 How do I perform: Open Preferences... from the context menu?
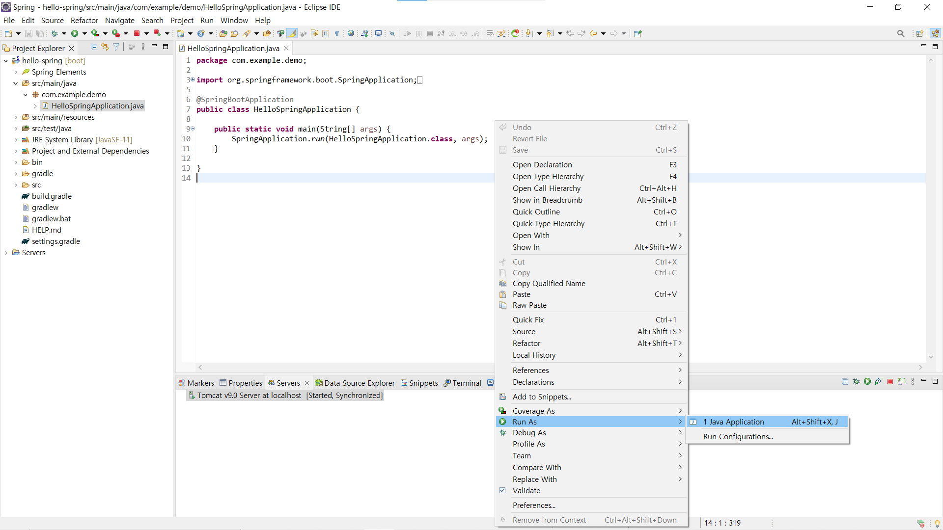534,505
